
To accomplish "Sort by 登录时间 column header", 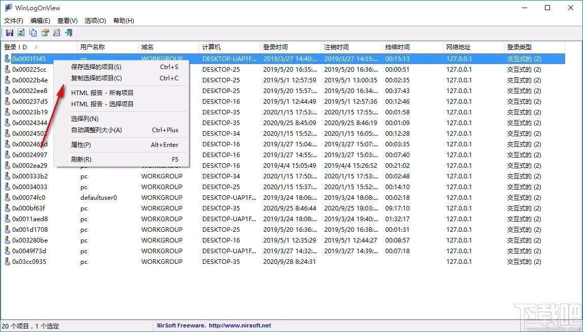I will [290, 47].
